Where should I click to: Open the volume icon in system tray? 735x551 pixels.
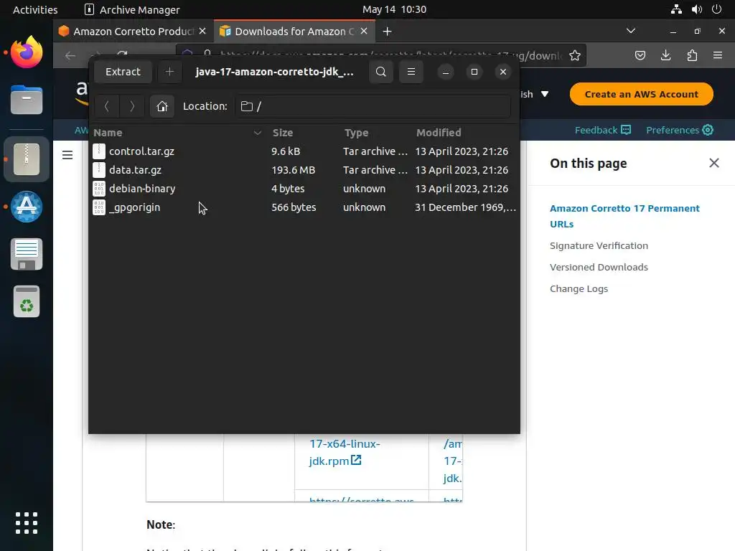coord(696,9)
